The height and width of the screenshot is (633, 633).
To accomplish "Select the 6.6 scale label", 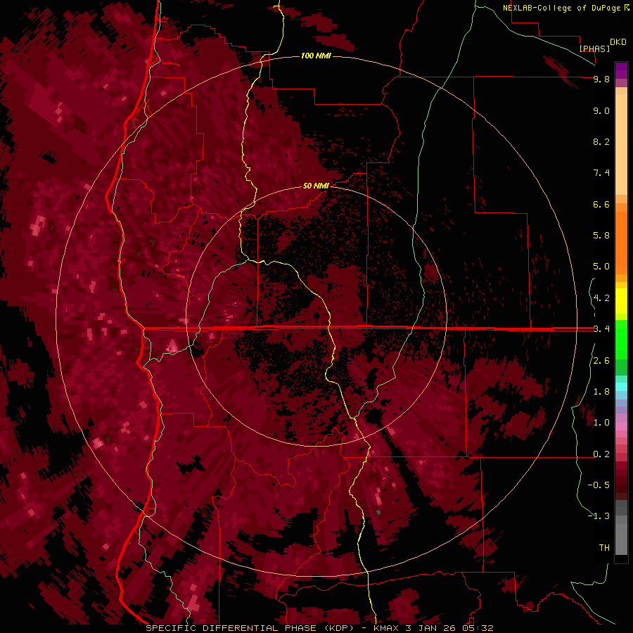I will click(x=601, y=204).
